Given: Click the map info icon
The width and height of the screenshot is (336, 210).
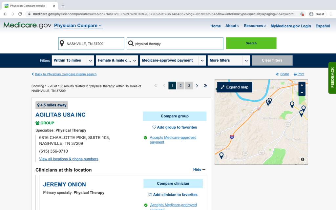Looking at the screenshot, I should pos(303,159).
